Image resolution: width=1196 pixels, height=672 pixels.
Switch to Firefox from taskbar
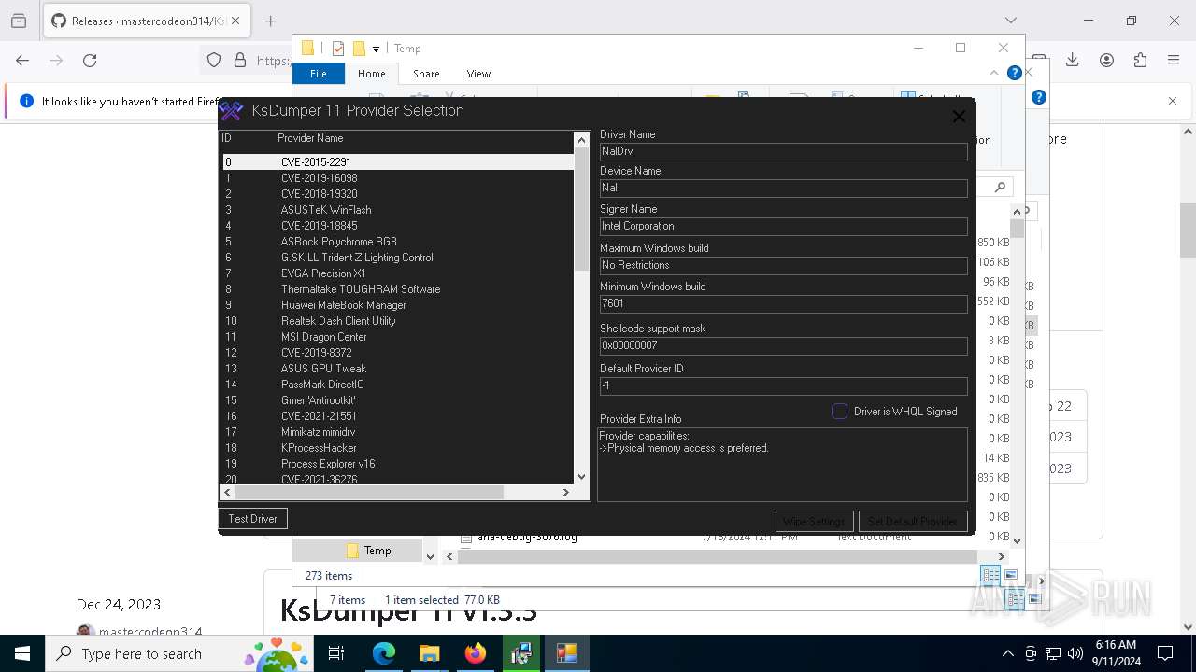(475, 653)
